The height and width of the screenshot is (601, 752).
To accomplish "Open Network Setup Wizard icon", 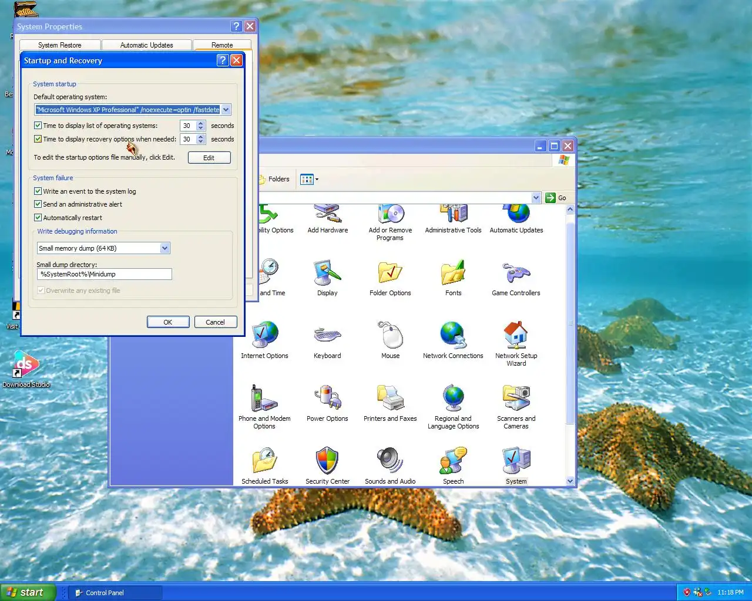I will point(516,344).
